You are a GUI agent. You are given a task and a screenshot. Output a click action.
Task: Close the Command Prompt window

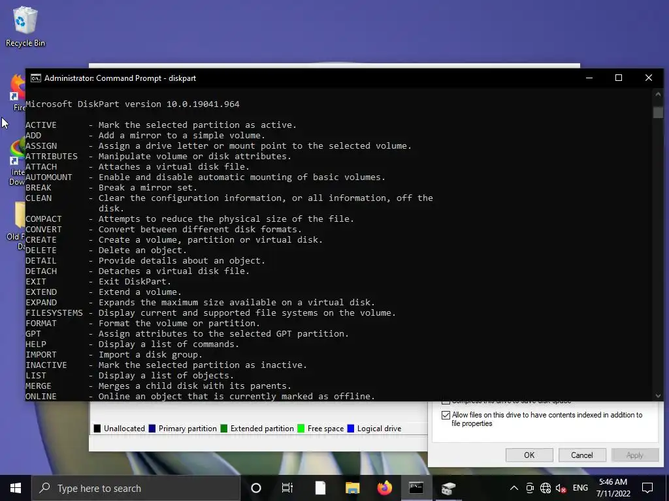pos(649,78)
